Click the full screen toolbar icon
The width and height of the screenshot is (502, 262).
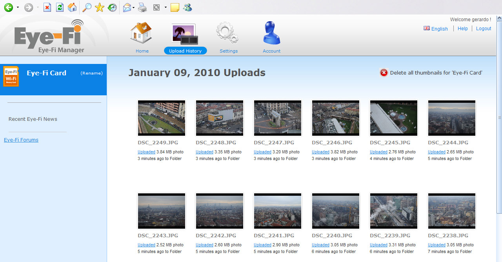156,7
